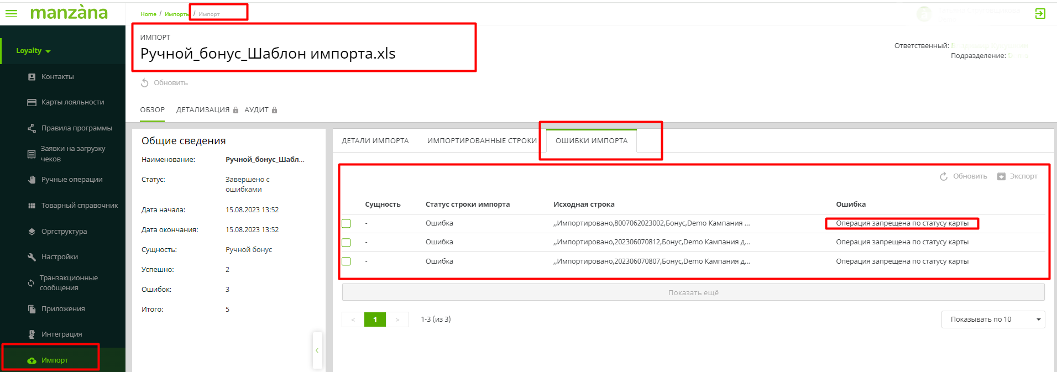Screen dimensions: 1057x372
Task: Go to Ручные операции in sidebar
Action: 72,180
